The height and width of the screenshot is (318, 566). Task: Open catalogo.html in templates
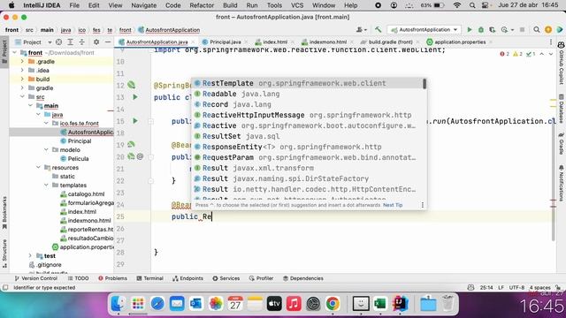86,194
